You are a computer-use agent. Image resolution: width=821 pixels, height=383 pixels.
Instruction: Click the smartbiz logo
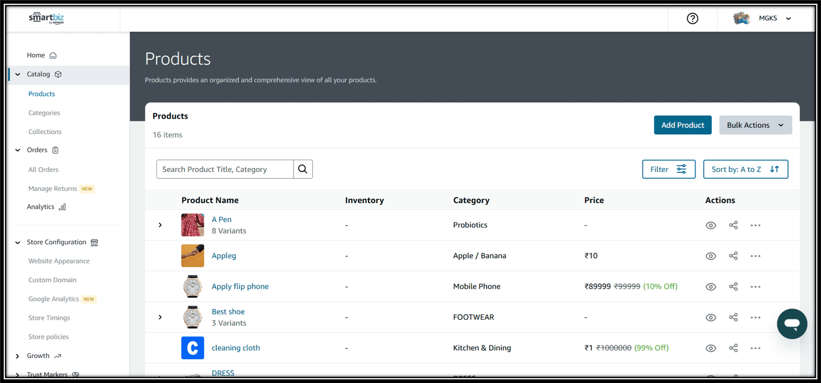point(46,18)
